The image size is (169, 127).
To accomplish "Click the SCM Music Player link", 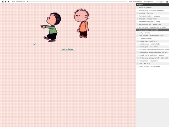I will click(x=136, y=2).
